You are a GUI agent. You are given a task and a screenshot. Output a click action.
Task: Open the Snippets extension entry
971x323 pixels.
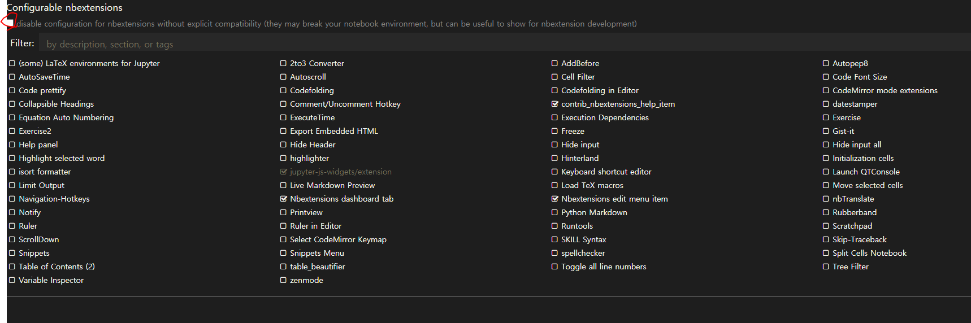click(x=34, y=253)
